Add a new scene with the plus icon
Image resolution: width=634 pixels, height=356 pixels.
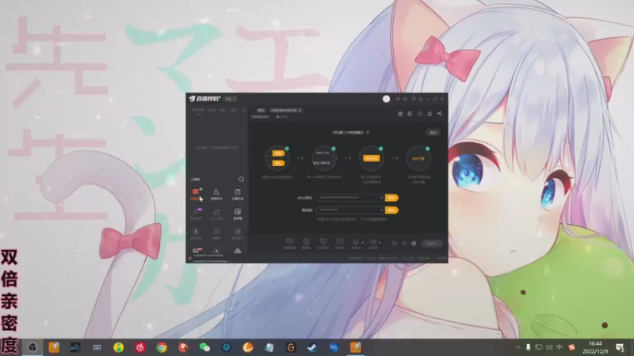[243, 110]
